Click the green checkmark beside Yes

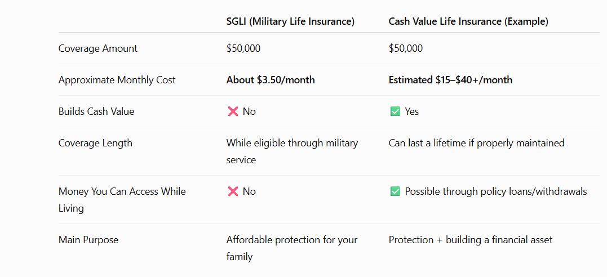tap(395, 112)
